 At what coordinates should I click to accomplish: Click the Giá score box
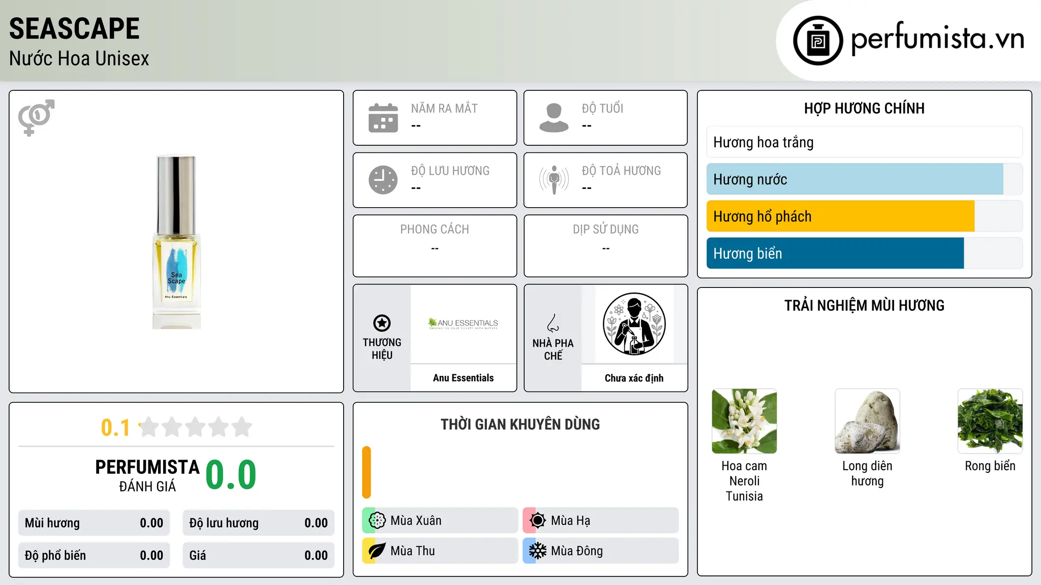(x=258, y=556)
